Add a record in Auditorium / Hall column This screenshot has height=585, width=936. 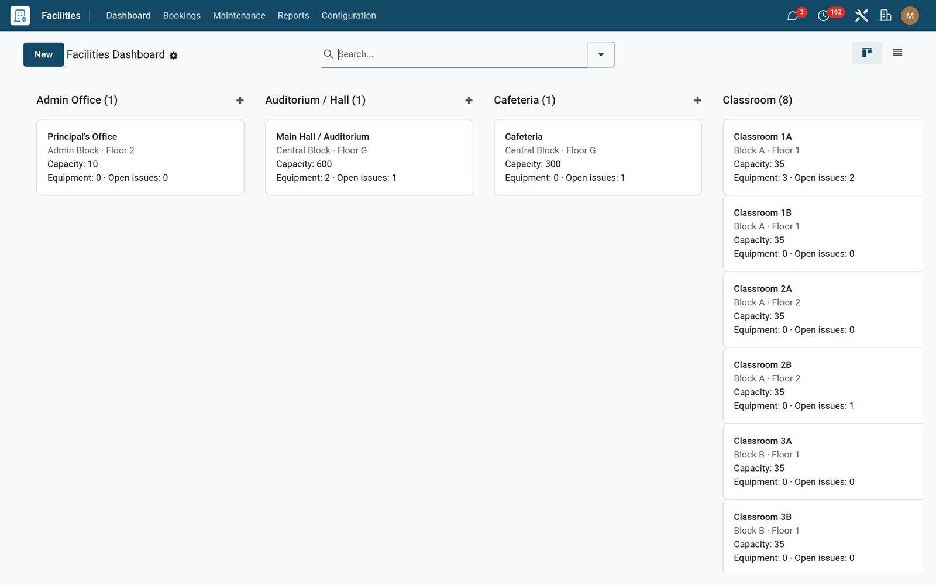(469, 101)
